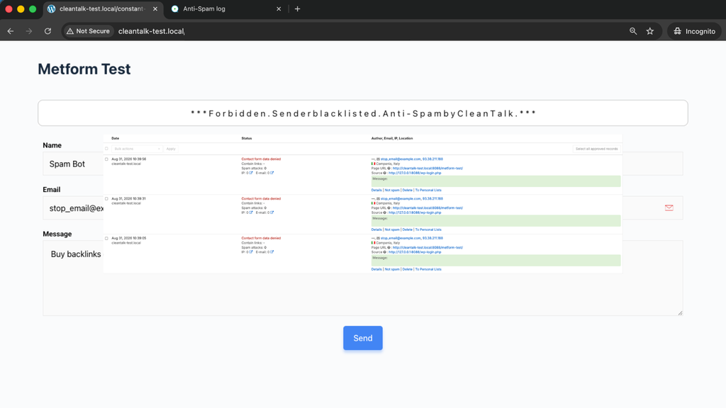Click the Source help icon in 10:39:05 row
The height and width of the screenshot is (408, 726).
click(385, 252)
